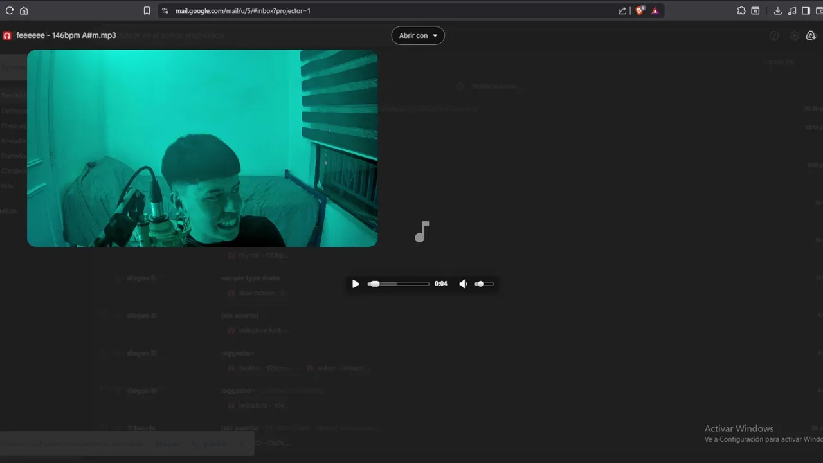Click the 0:04 elapsed time label
This screenshot has width=823, height=463.
pos(441,284)
